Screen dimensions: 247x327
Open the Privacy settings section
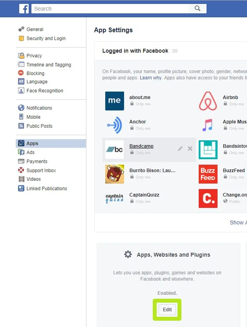(x=34, y=56)
